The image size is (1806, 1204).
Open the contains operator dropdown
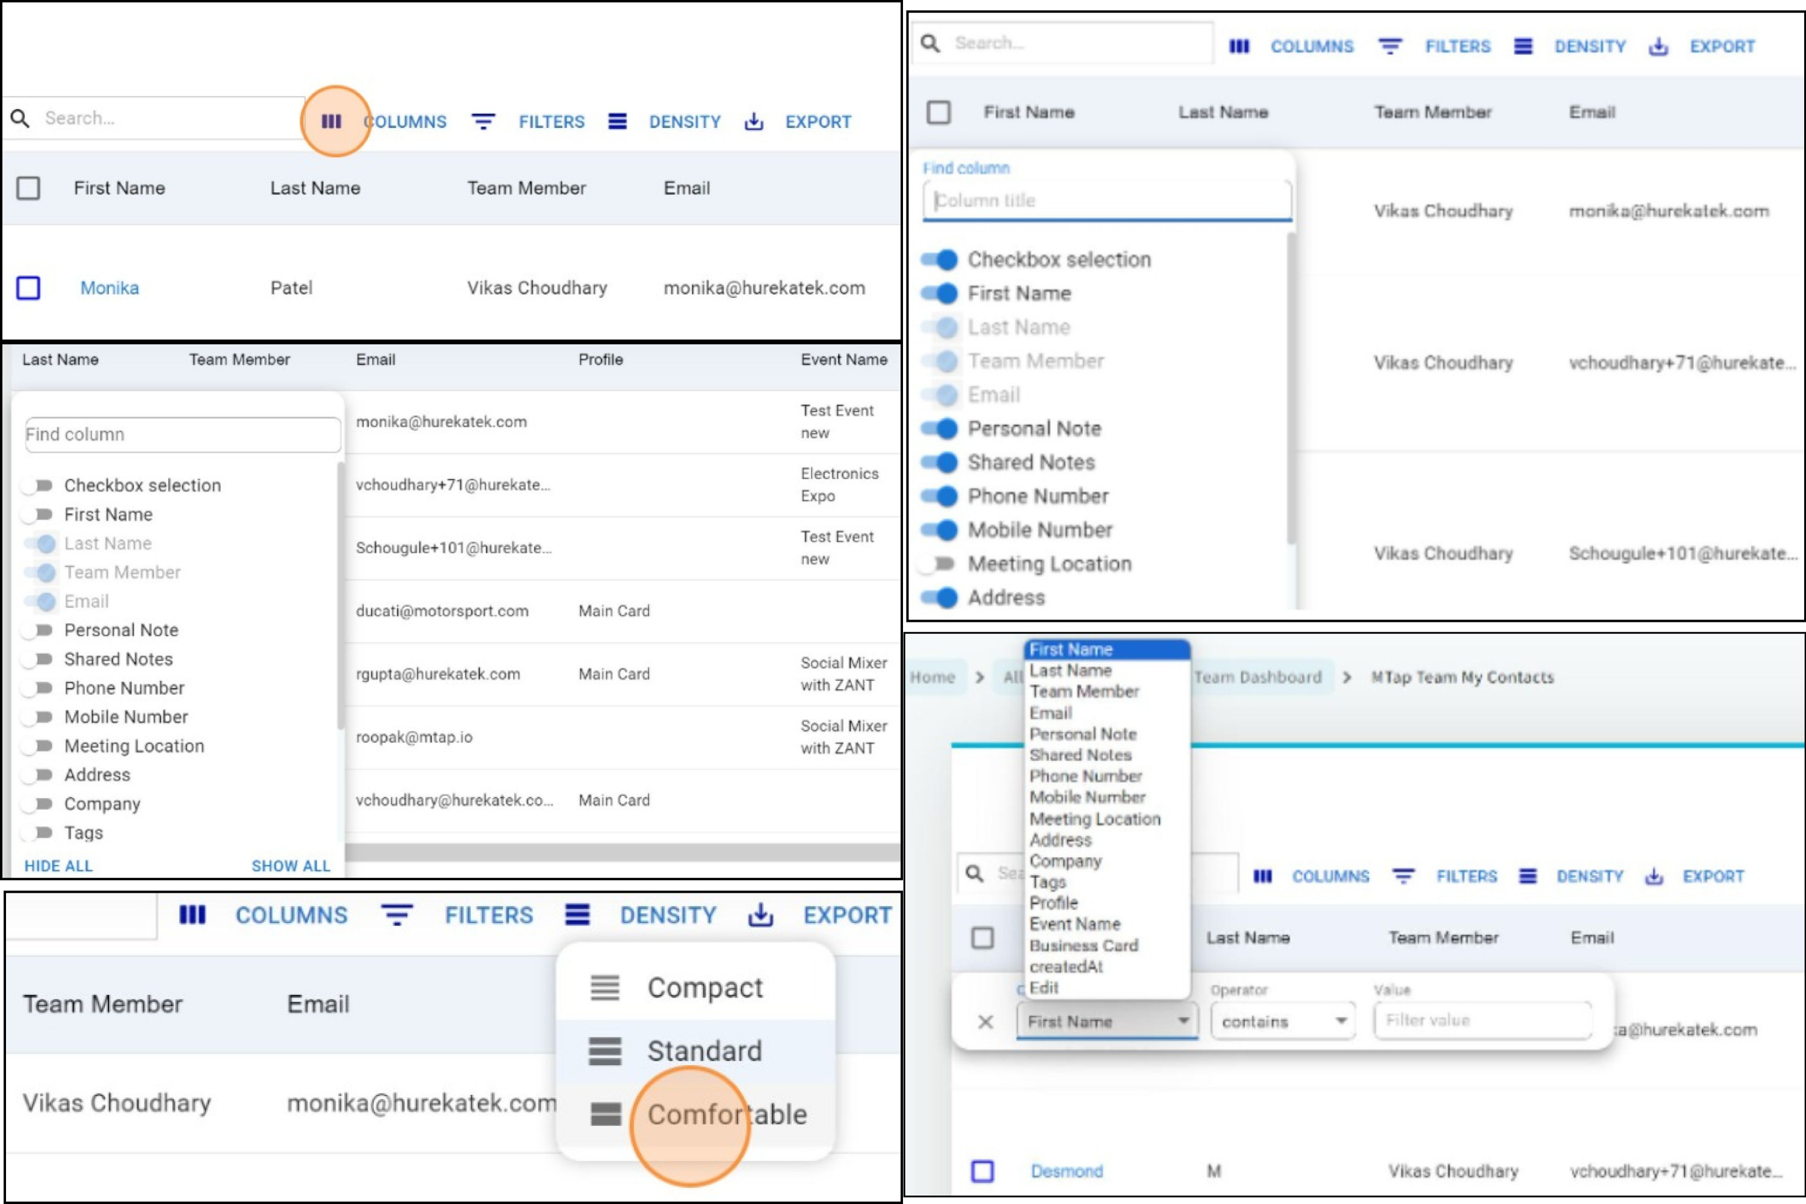(1283, 1022)
